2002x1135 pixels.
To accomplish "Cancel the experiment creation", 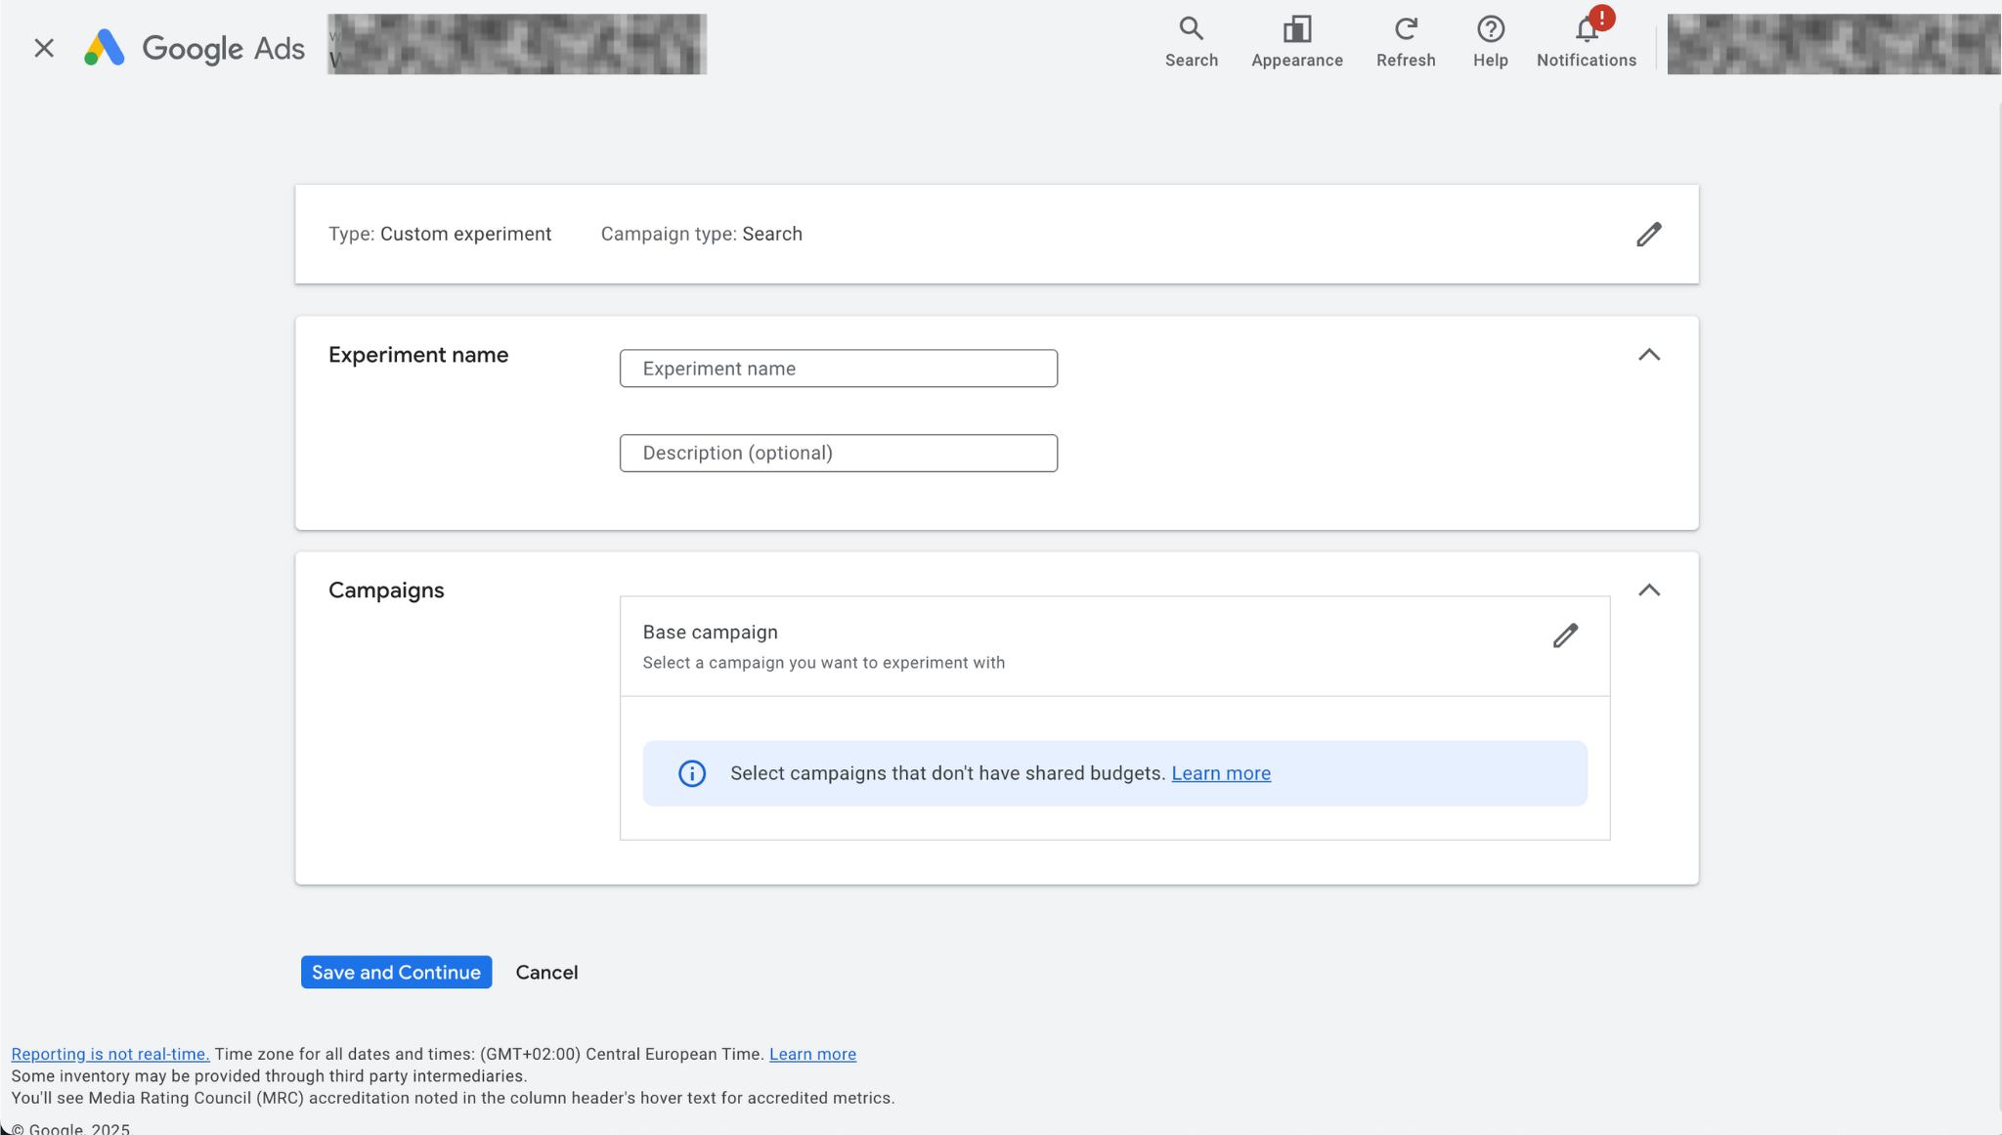I will (x=546, y=973).
